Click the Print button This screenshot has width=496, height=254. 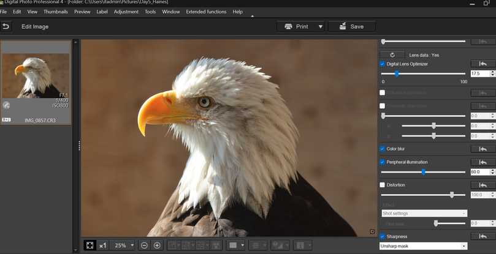point(296,26)
